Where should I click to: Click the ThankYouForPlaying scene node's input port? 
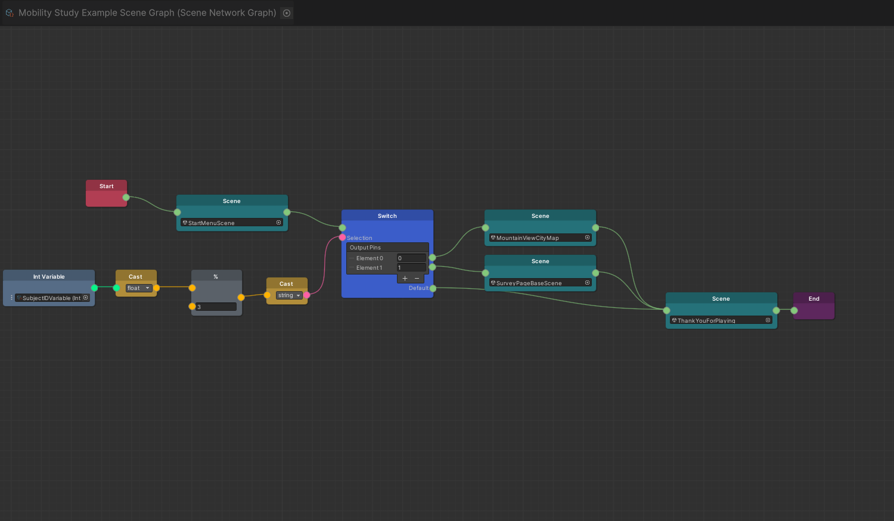tap(666, 310)
